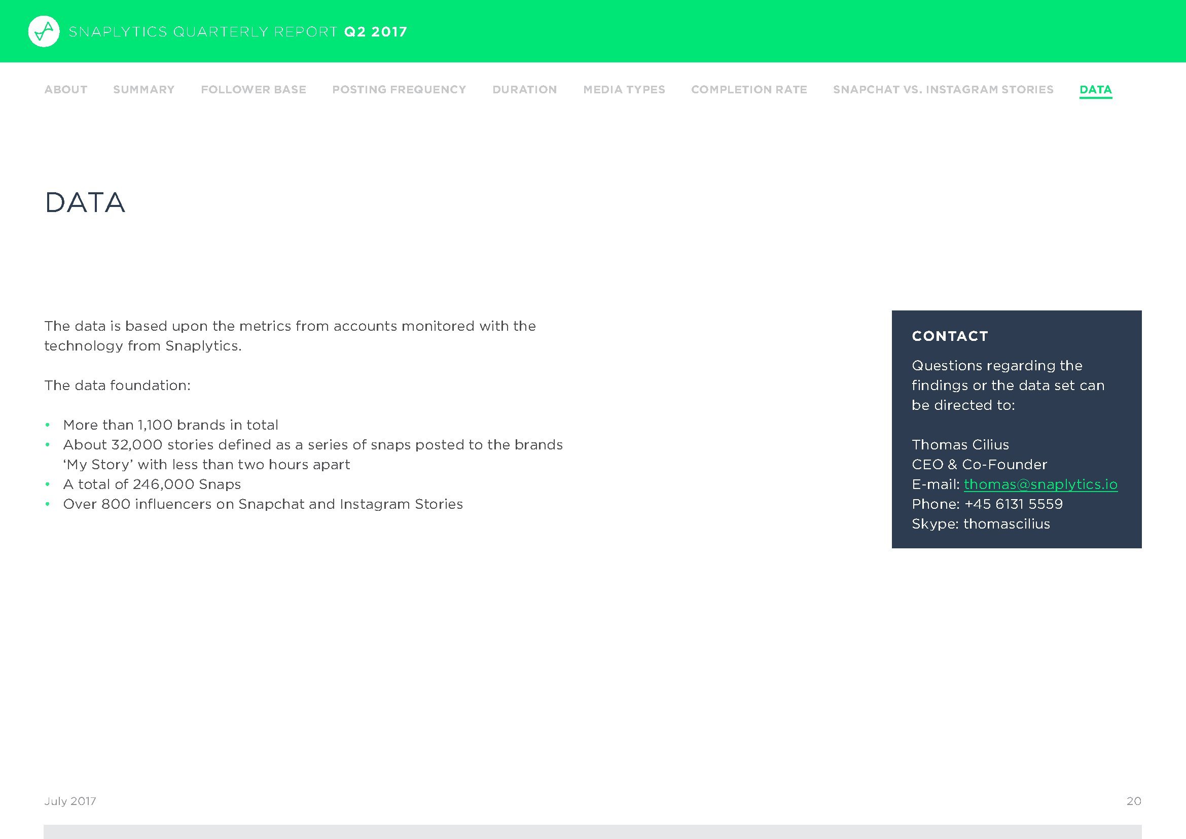Switch to POSTING FREQUENCY tab
The height and width of the screenshot is (839, 1186).
pyautogui.click(x=399, y=89)
